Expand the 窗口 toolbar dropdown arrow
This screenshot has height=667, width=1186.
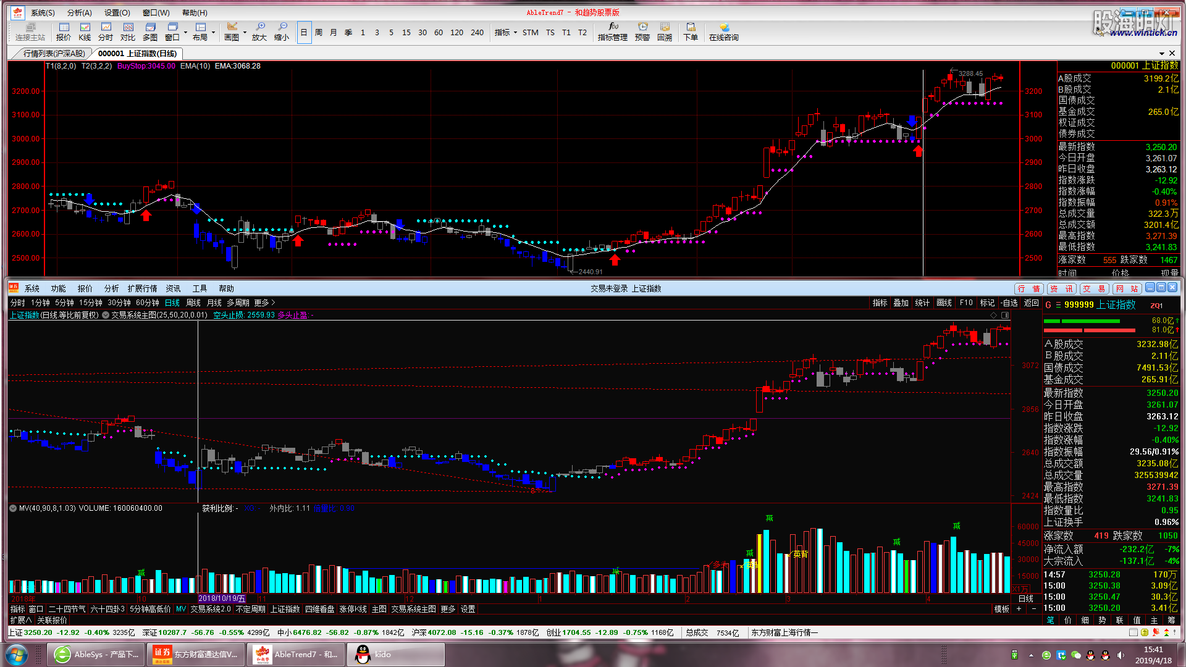coord(185,33)
